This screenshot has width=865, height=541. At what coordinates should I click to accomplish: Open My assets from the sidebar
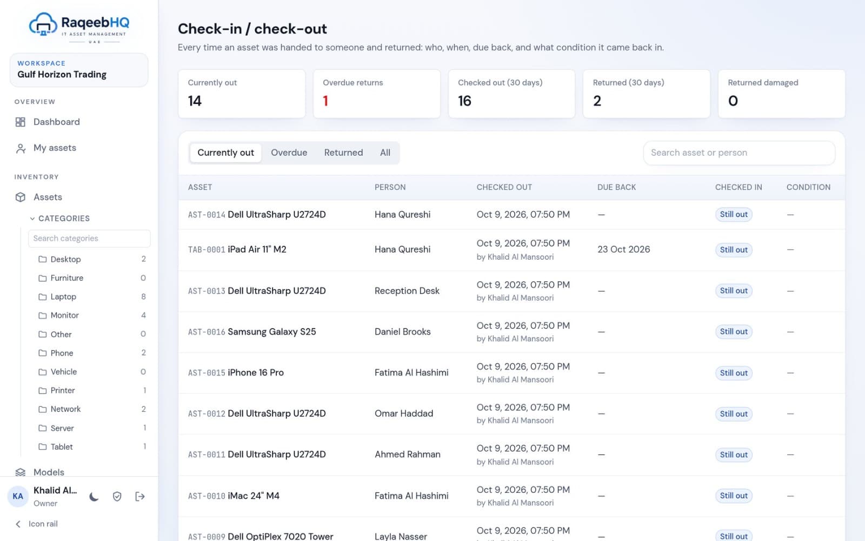coord(55,148)
